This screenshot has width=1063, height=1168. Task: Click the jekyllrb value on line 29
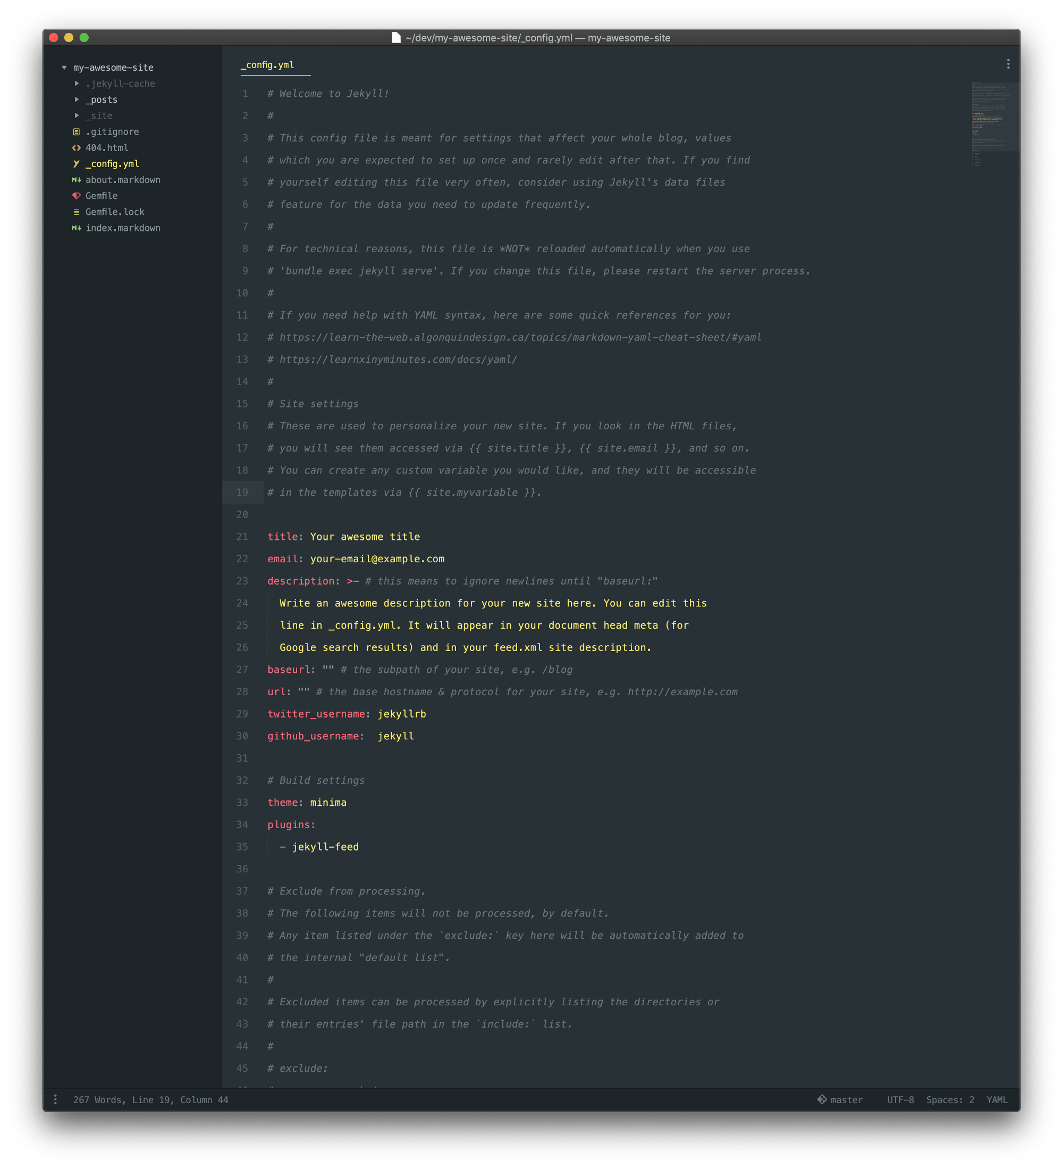point(402,714)
